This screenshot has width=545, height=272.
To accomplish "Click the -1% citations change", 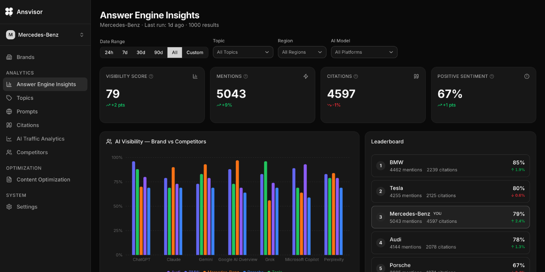I will pos(334,105).
